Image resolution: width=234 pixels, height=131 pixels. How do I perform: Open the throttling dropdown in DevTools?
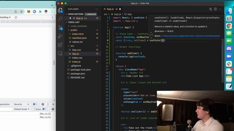pyautogui.click(x=5, y=17)
